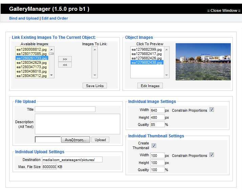Toggle Constrain Proportions for thumbnail settings

212,155
